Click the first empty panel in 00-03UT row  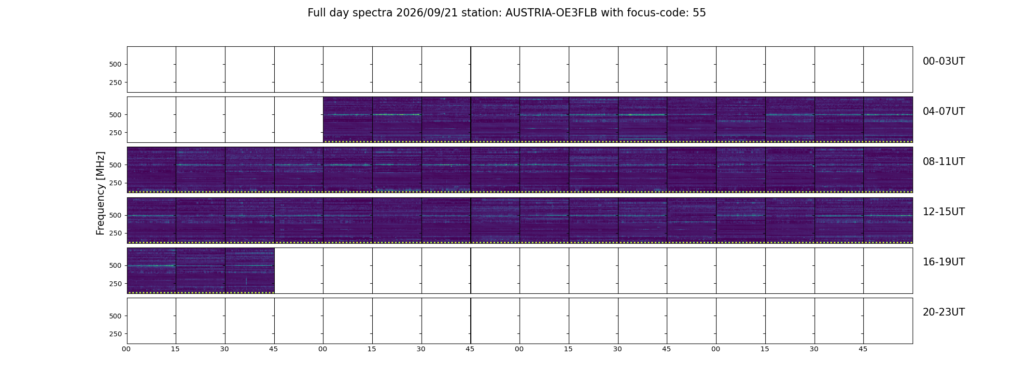tap(152, 69)
